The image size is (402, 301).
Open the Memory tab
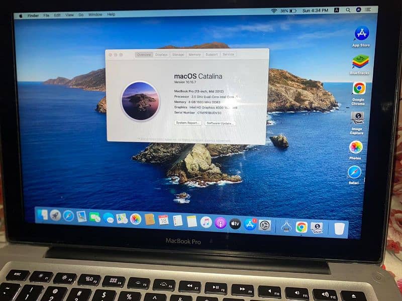(x=194, y=54)
